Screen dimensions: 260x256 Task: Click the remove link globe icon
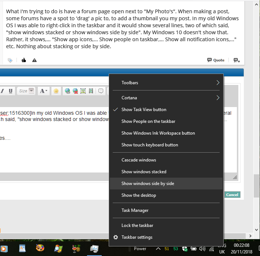tap(75, 91)
